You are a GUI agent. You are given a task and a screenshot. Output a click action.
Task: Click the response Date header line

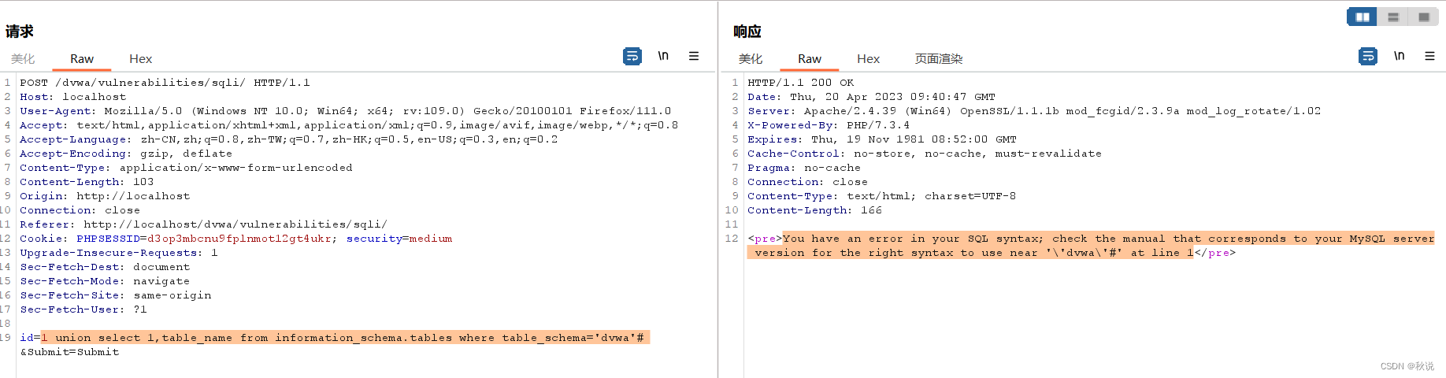[x=871, y=97]
